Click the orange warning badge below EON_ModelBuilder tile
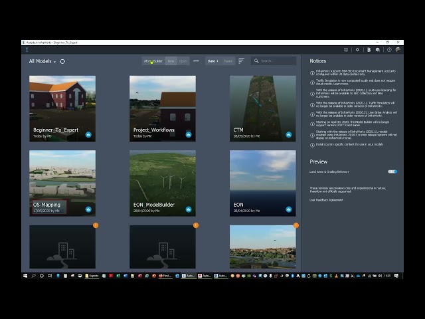This screenshot has height=319, width=425. [196, 225]
